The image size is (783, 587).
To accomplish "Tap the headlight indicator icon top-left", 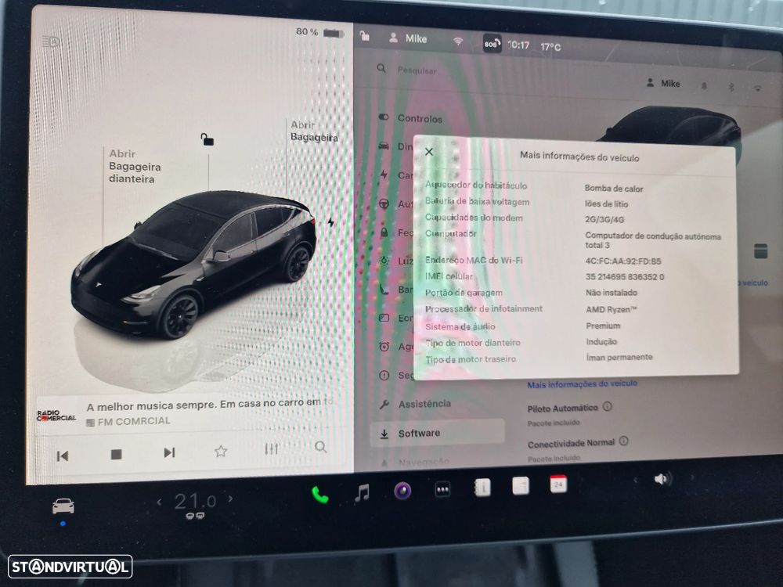I will click(x=51, y=41).
